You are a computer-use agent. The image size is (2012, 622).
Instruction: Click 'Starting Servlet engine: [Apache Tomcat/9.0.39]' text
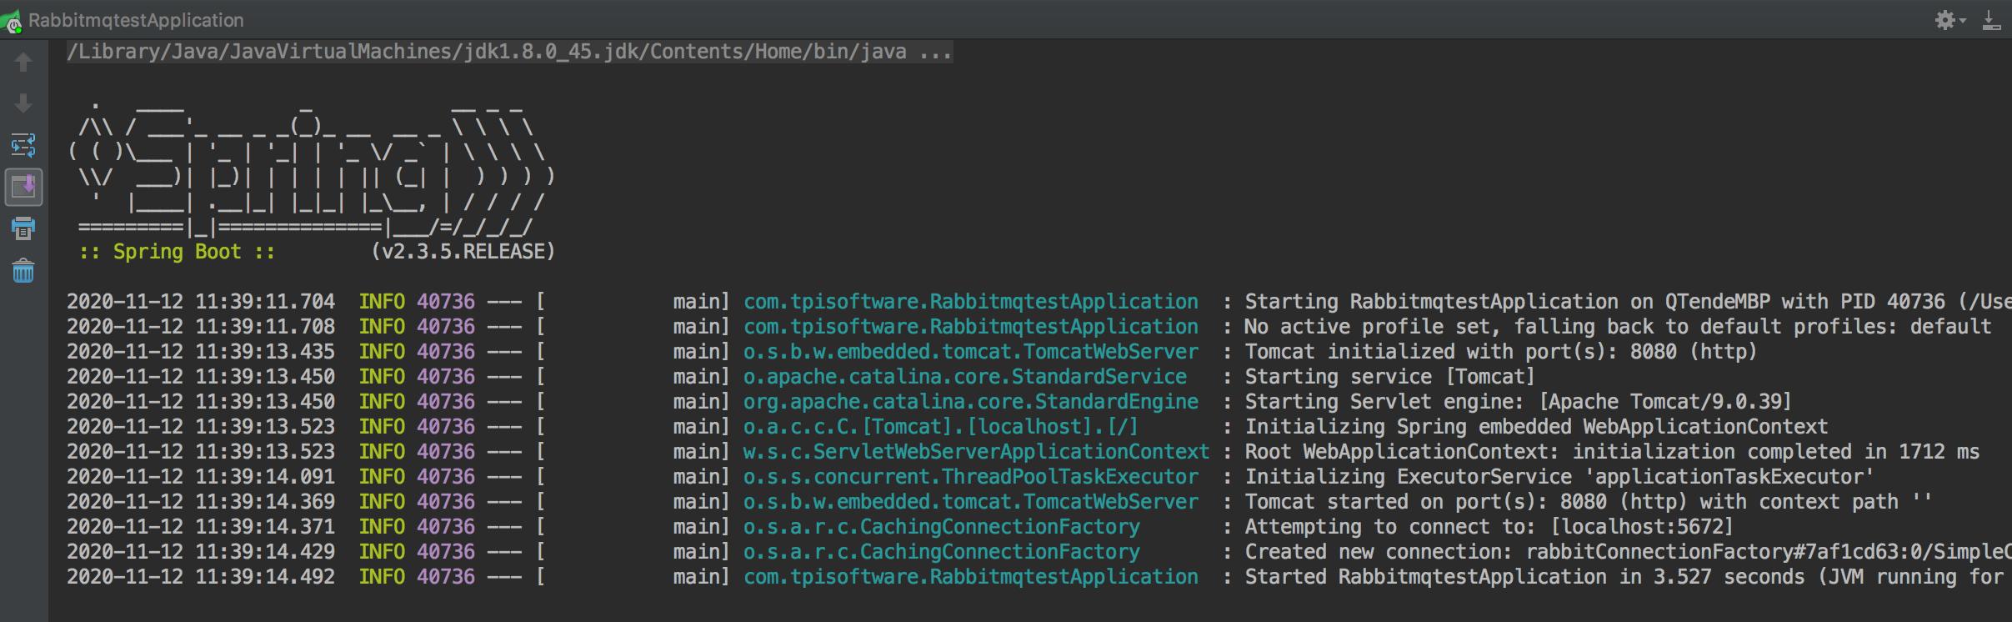pos(1518,402)
